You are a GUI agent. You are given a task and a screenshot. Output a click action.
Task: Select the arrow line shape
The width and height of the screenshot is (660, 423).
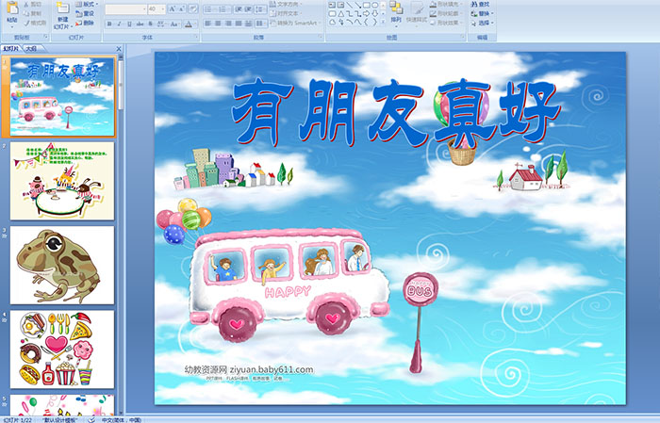(x=357, y=5)
